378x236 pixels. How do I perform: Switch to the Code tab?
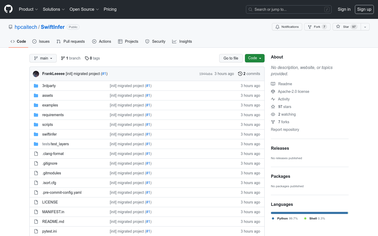click(x=18, y=41)
